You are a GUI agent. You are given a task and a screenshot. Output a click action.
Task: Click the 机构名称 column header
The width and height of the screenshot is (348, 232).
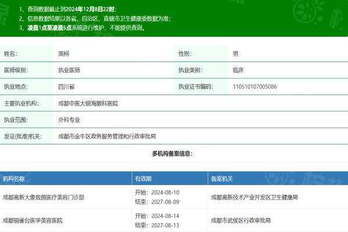[x=13, y=179]
